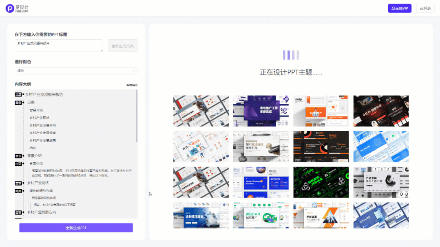Select the blue Work-Summary iSHEJI template
440x247 pixels.
261,182
